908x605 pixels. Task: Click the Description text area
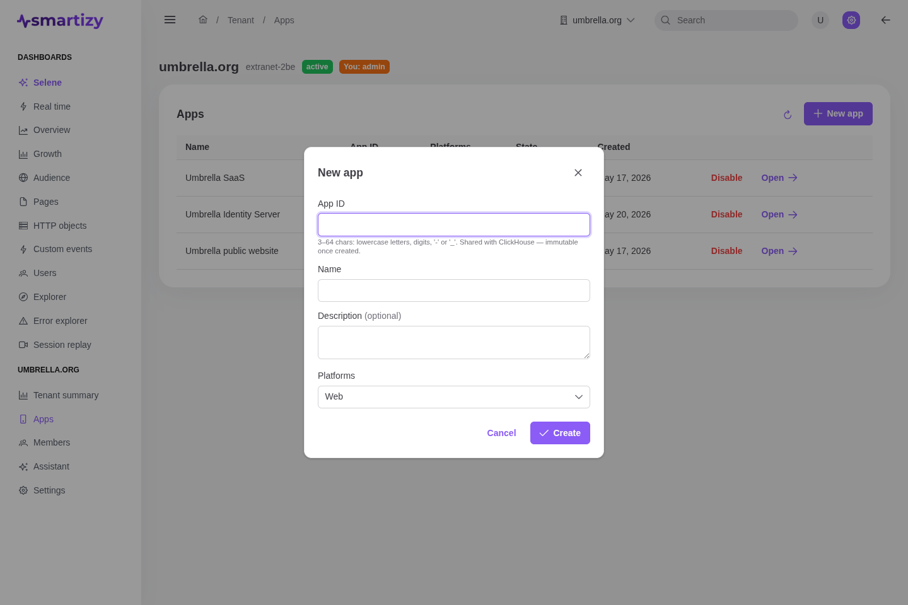454,342
